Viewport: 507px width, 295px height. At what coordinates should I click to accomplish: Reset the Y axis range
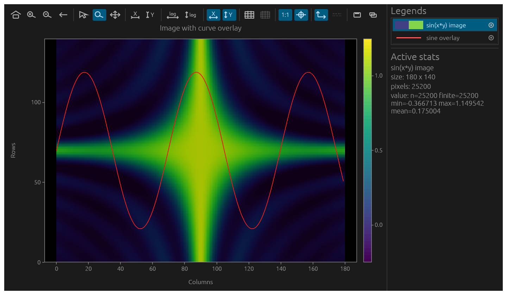(150, 15)
